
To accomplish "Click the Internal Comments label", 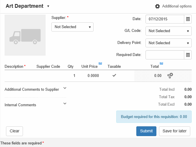I will point(20,105).
